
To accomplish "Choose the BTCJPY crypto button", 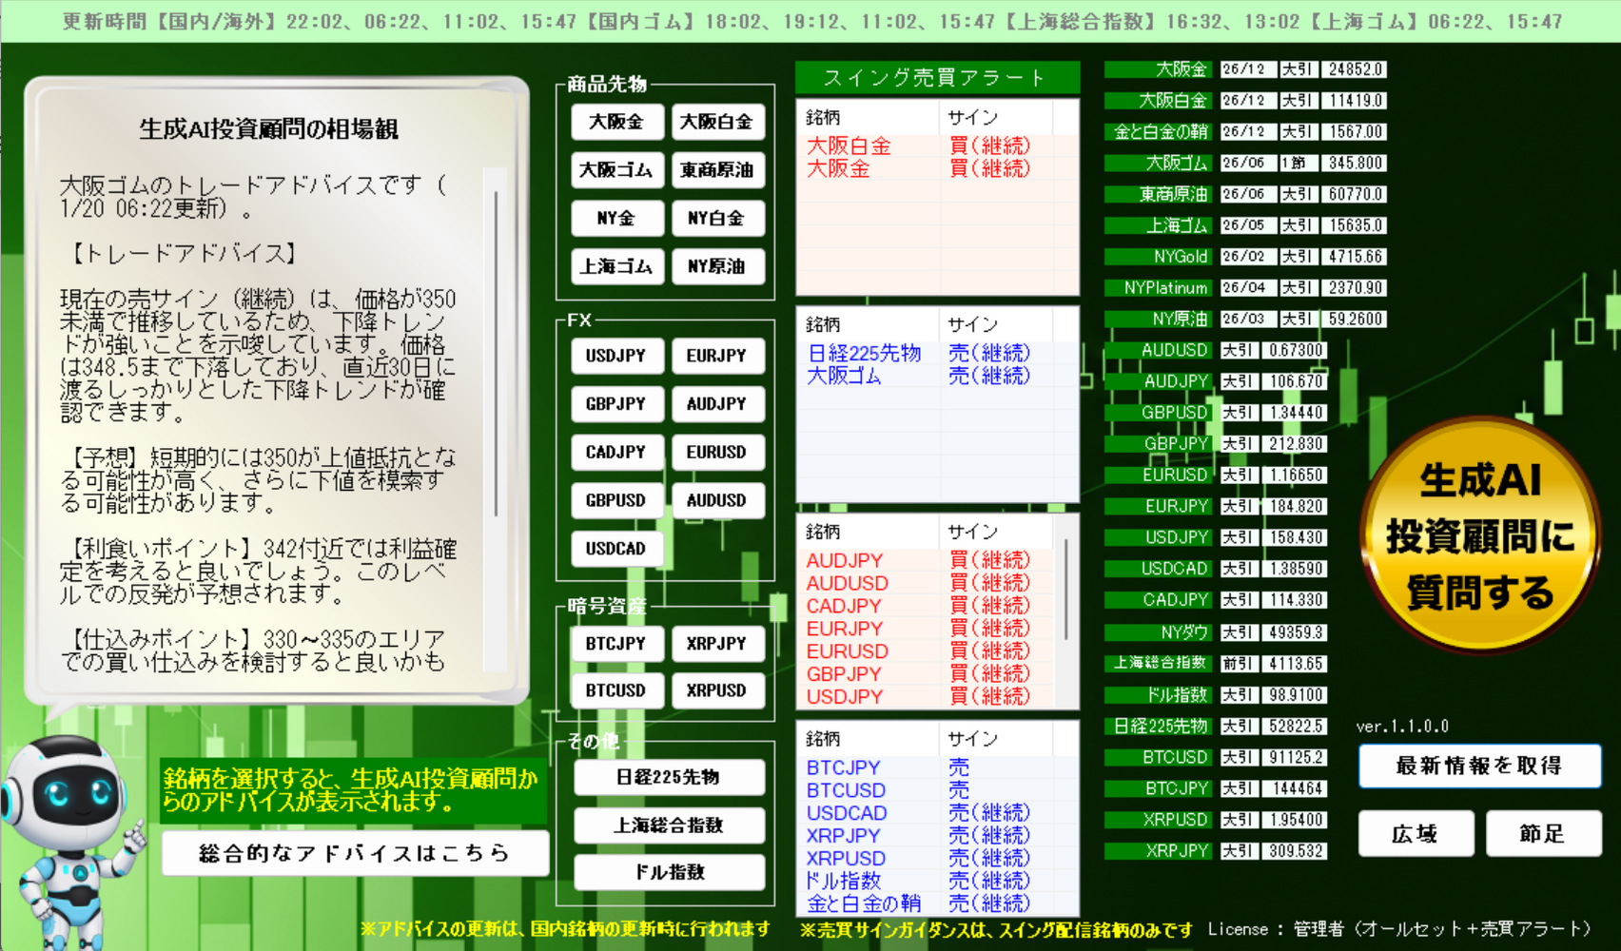I will pos(616,644).
